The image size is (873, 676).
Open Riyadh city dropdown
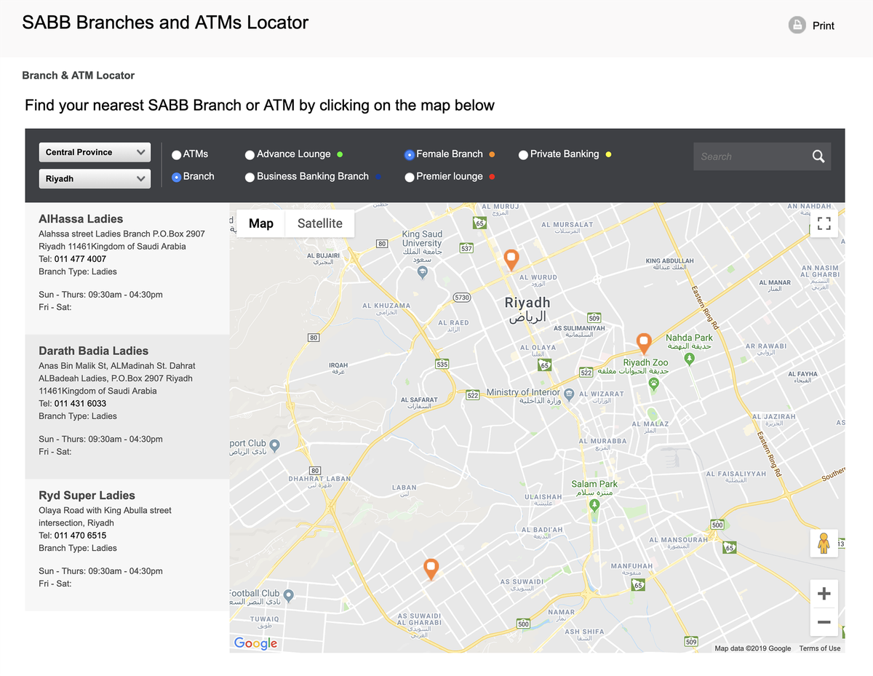pos(95,178)
